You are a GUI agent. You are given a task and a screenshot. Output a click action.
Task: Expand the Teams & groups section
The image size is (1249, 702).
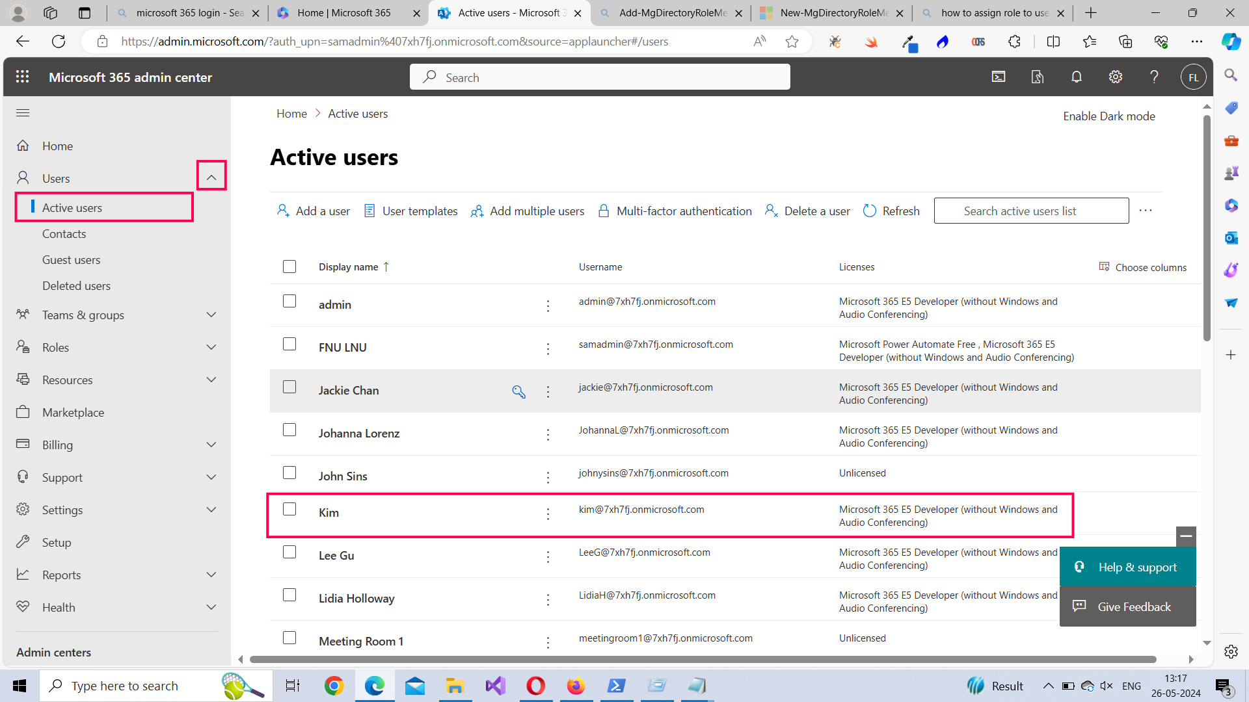pyautogui.click(x=211, y=315)
